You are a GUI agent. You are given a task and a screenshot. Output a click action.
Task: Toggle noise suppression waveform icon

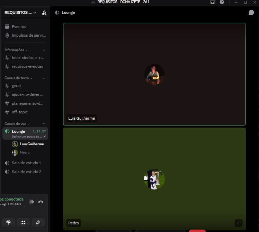31,202
